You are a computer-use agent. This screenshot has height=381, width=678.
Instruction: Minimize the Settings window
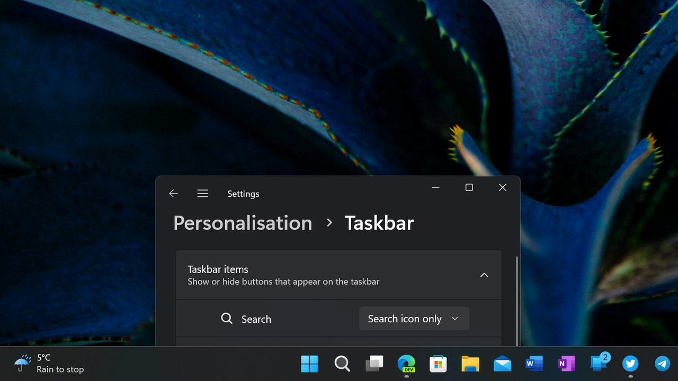coord(436,187)
